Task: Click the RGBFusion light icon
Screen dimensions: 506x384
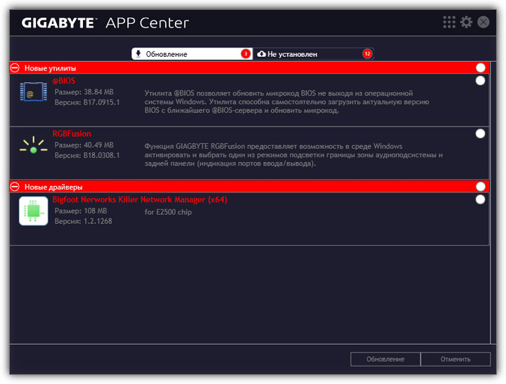Action: (x=33, y=145)
